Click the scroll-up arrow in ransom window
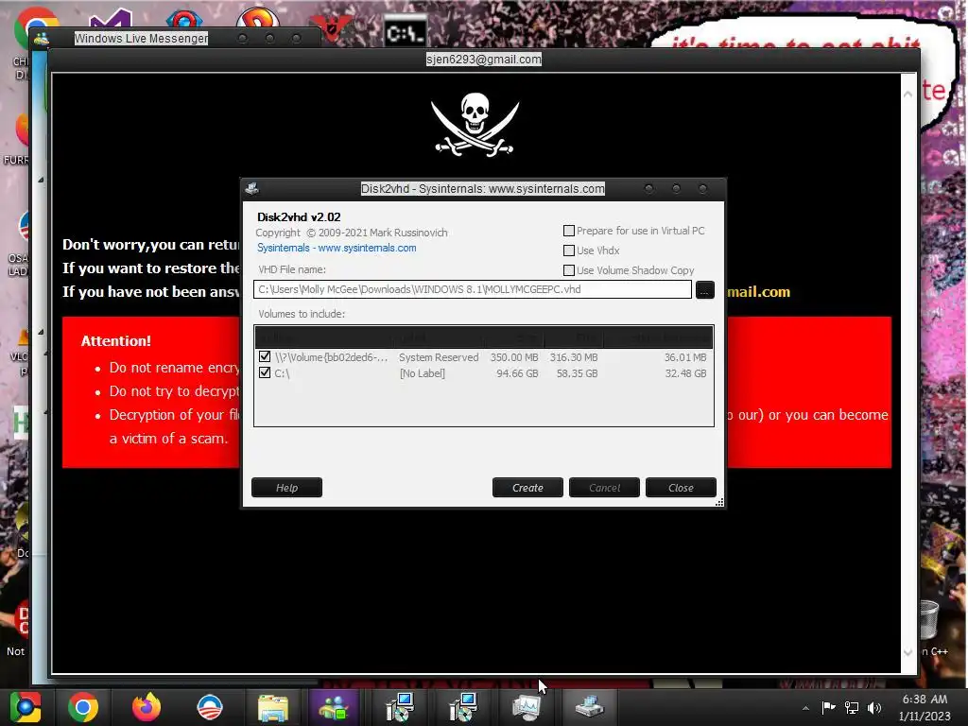Image resolution: width=968 pixels, height=726 pixels. pyautogui.click(x=907, y=95)
